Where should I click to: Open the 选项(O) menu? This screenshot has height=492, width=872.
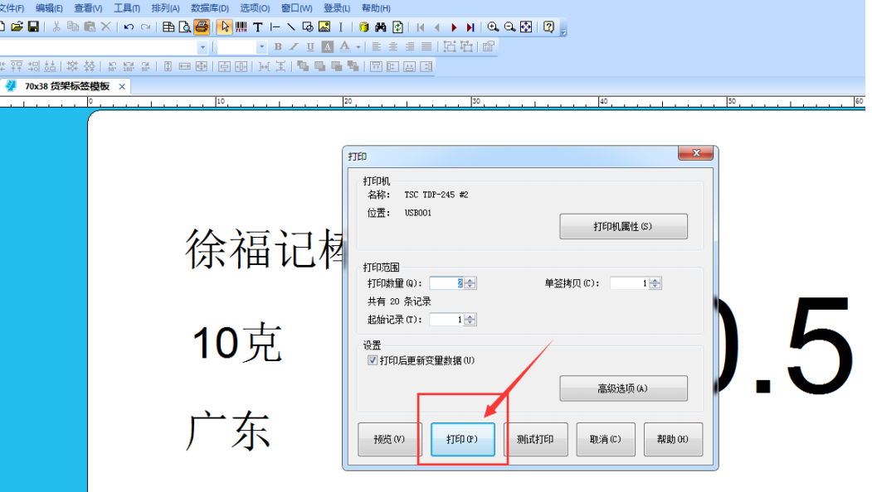[x=255, y=8]
